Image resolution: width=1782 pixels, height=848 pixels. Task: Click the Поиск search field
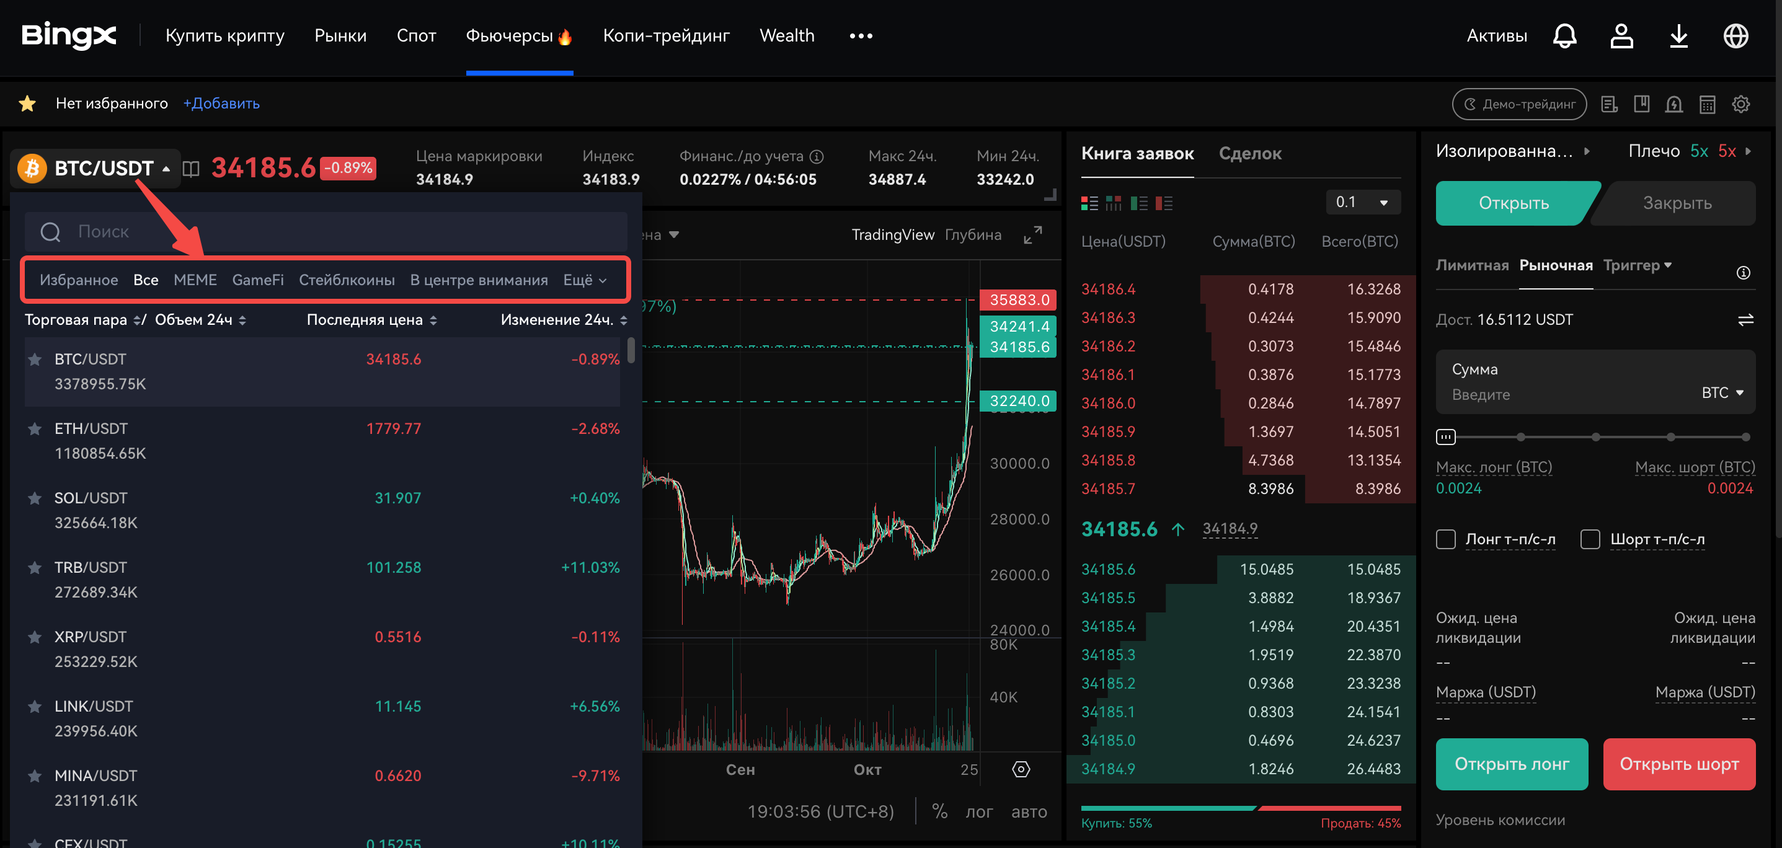(326, 232)
